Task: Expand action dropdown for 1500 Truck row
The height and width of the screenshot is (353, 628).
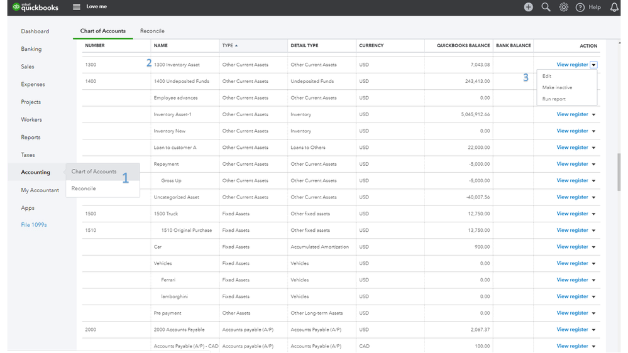Action: click(x=594, y=214)
